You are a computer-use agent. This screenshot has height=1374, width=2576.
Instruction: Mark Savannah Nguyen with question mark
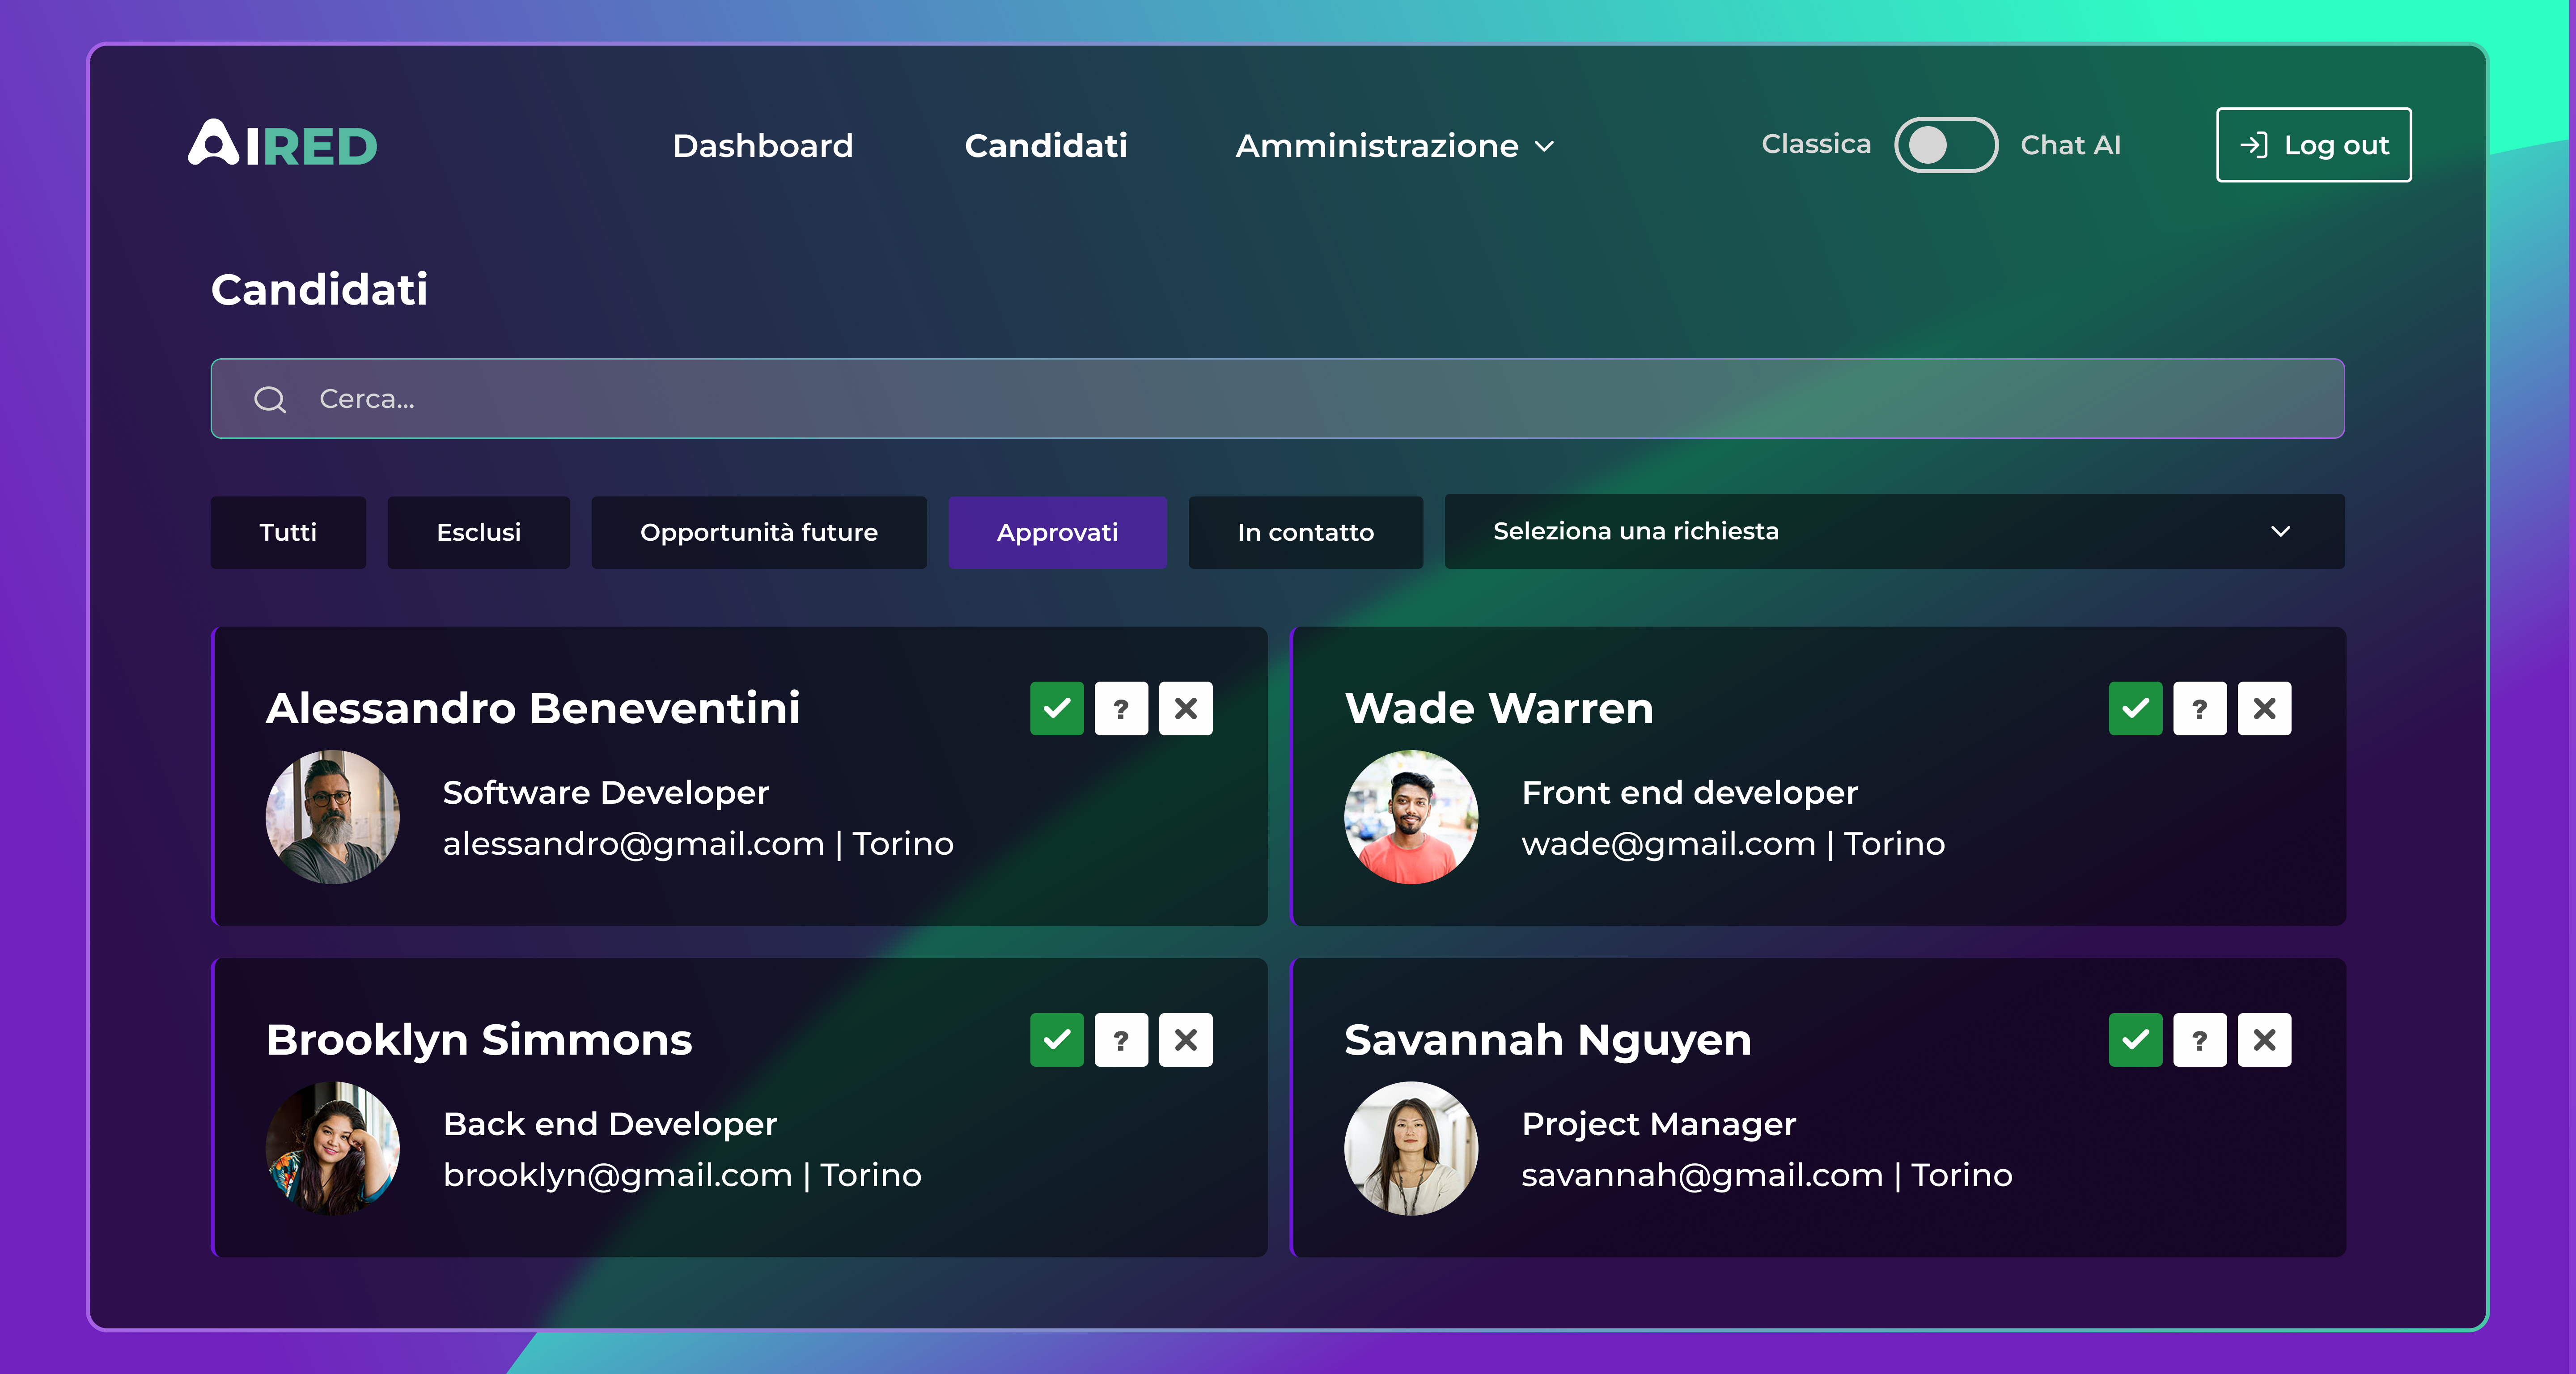[x=2200, y=1039]
